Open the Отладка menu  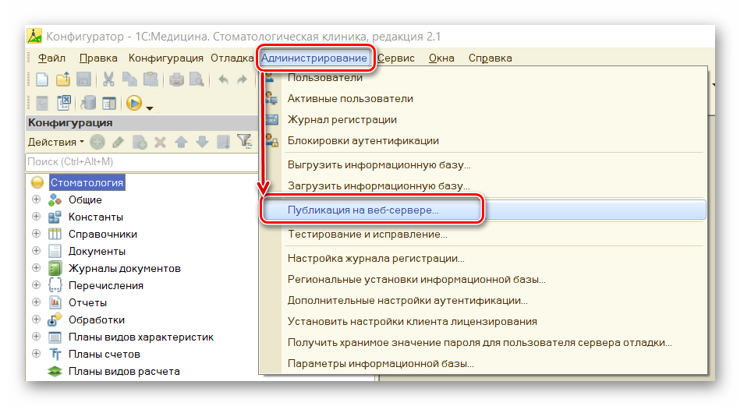point(232,58)
